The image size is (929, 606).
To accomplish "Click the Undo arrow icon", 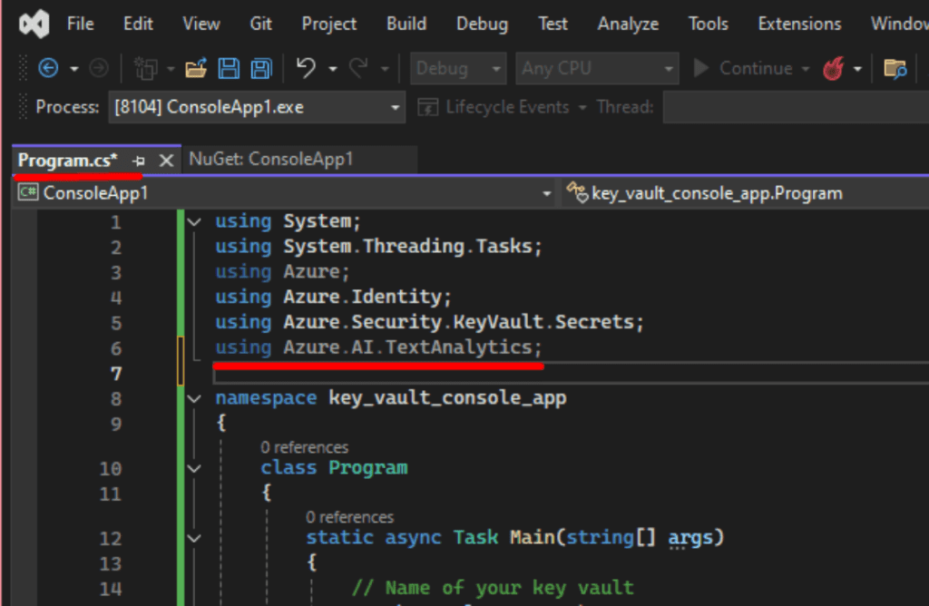I will [x=307, y=68].
